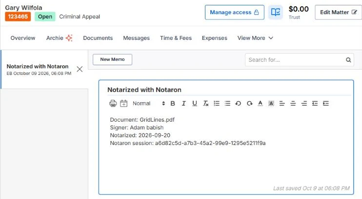The width and height of the screenshot is (362, 199).
Task: Insert a numbered list
Action: point(217,104)
